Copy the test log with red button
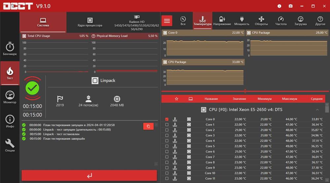Viewport: 330px width, 183px height. pyautogui.click(x=148, y=126)
